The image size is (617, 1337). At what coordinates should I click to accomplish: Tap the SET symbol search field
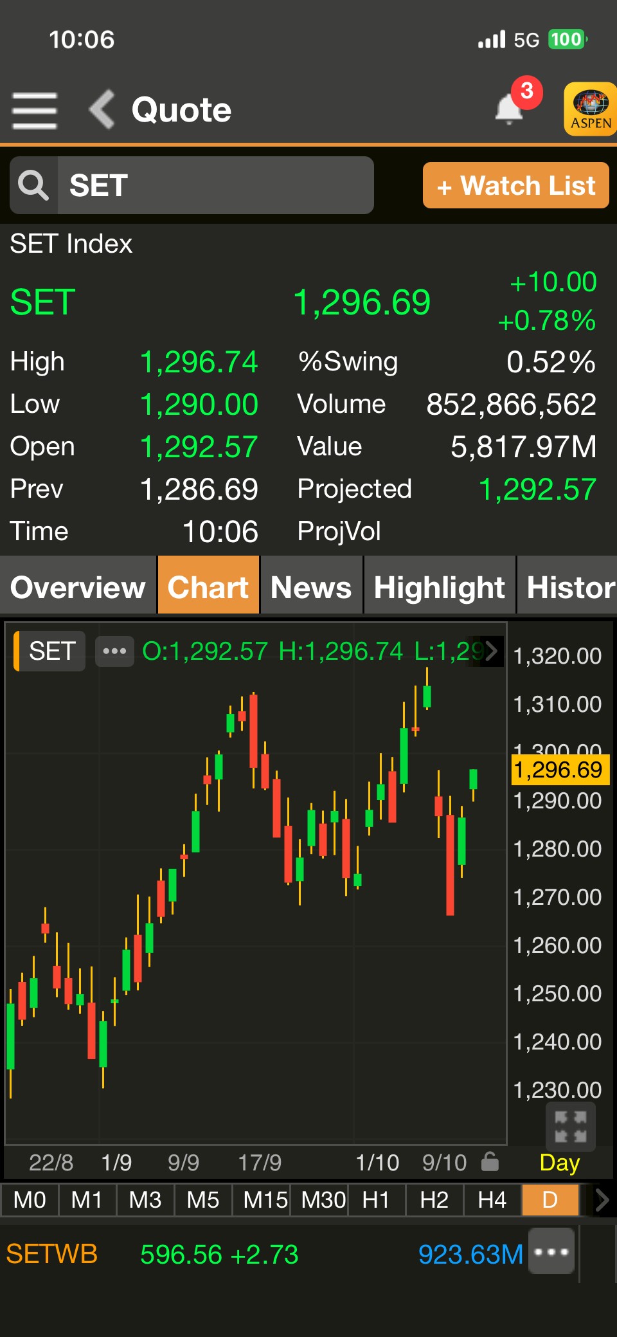(215, 185)
